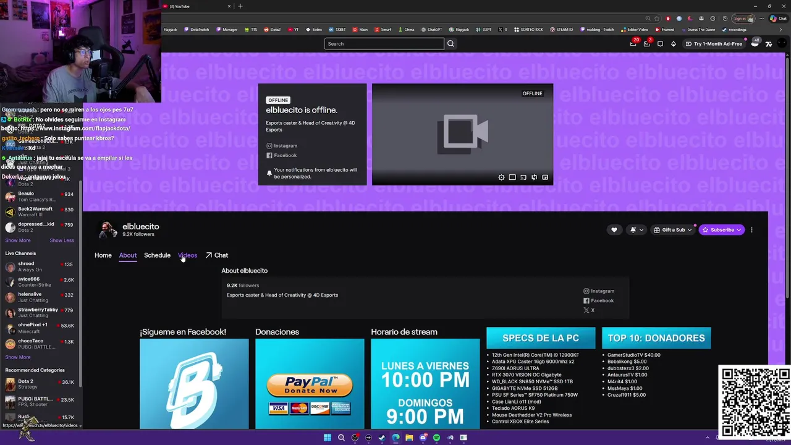Image resolution: width=791 pixels, height=445 pixels.
Task: Click the ¡Sígueme en Facebook! panel image
Action: [x=194, y=384]
